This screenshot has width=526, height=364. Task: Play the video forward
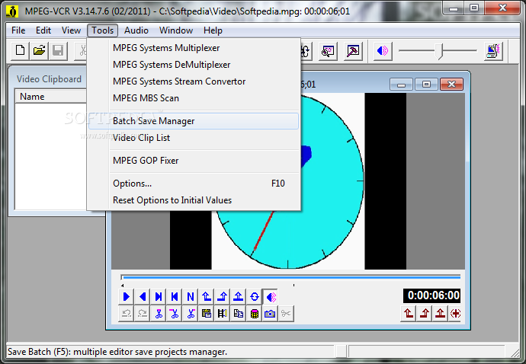[x=127, y=297]
